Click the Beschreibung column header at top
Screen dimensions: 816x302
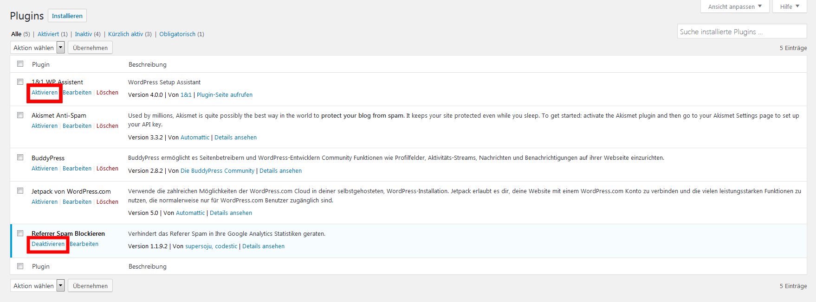click(148, 64)
